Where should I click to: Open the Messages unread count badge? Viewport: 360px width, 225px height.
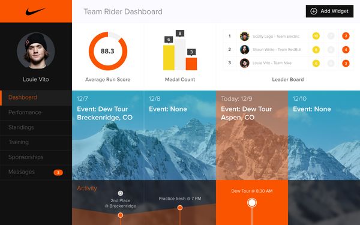coord(58,172)
